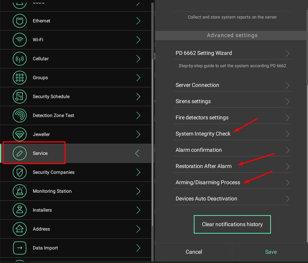The height and width of the screenshot is (263, 308).
Task: Click the Alarm confirmation chevron arrow
Action: click(288, 150)
